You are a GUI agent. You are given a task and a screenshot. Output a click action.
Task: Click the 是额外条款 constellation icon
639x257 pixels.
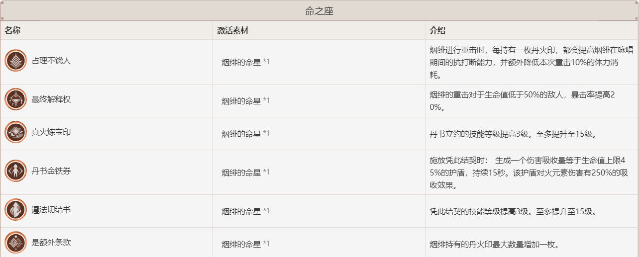coord(15,243)
